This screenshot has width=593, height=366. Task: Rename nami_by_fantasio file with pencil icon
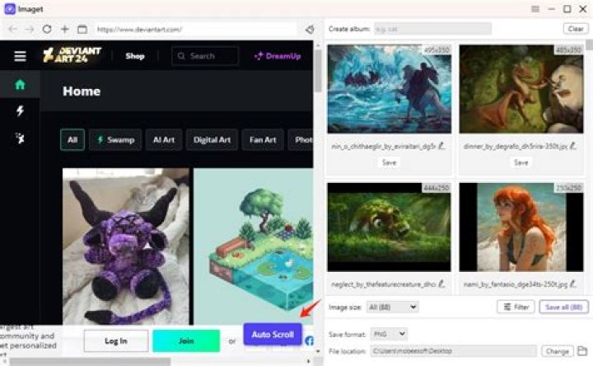573,284
